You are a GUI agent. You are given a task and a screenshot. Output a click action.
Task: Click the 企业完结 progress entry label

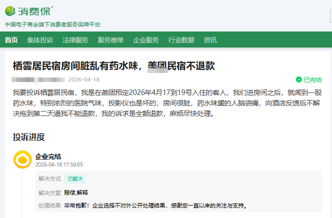point(48,156)
